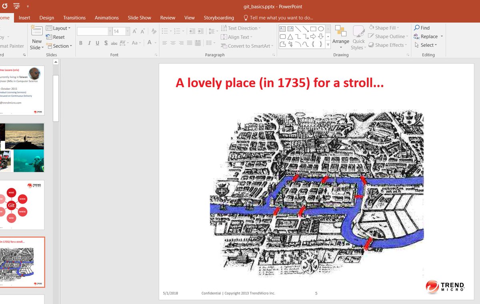
Task: Toggle text Shadow formatting
Action: 106,43
